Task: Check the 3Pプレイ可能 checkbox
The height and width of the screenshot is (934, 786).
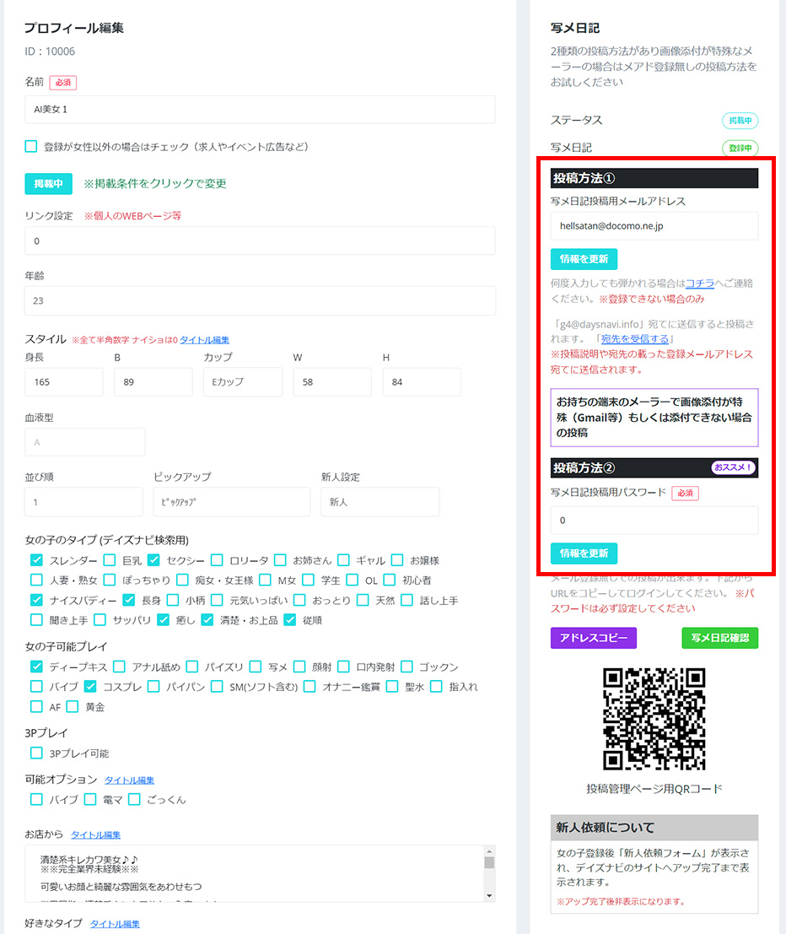Action: coord(37,753)
